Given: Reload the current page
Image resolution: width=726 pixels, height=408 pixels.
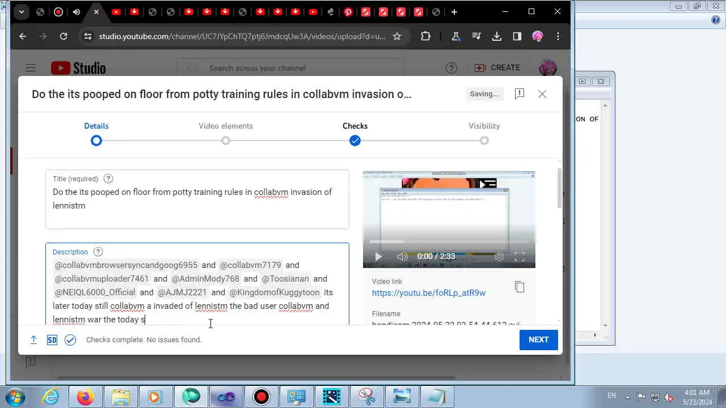Looking at the screenshot, I should click(64, 36).
